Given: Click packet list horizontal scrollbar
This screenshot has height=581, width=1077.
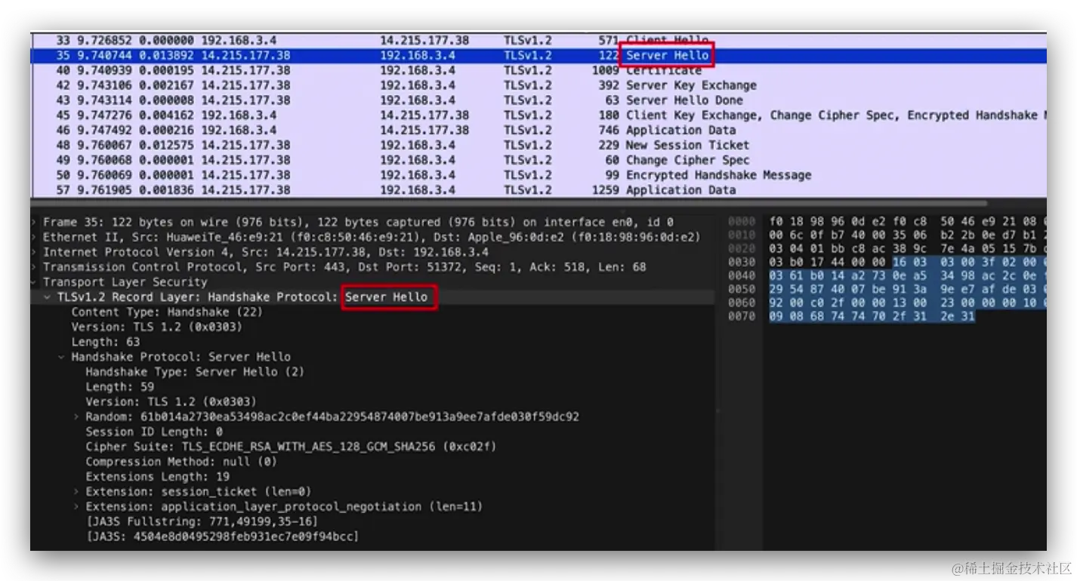Looking at the screenshot, I should [510, 203].
